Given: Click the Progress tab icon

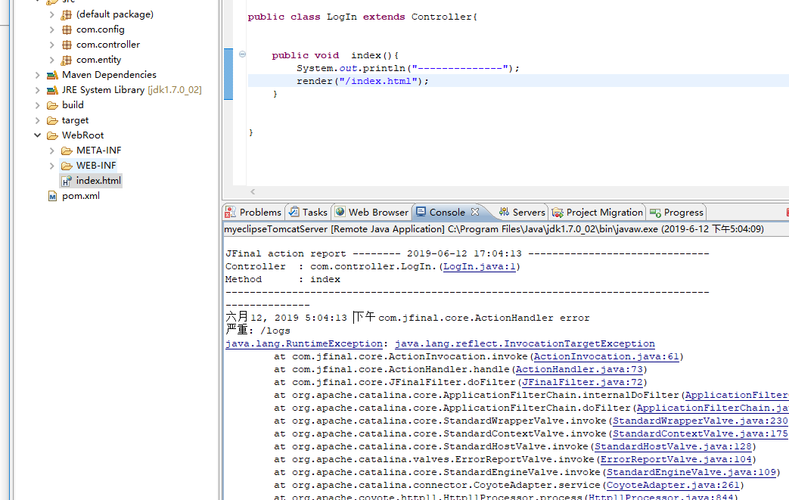Looking at the screenshot, I should pyautogui.click(x=655, y=213).
